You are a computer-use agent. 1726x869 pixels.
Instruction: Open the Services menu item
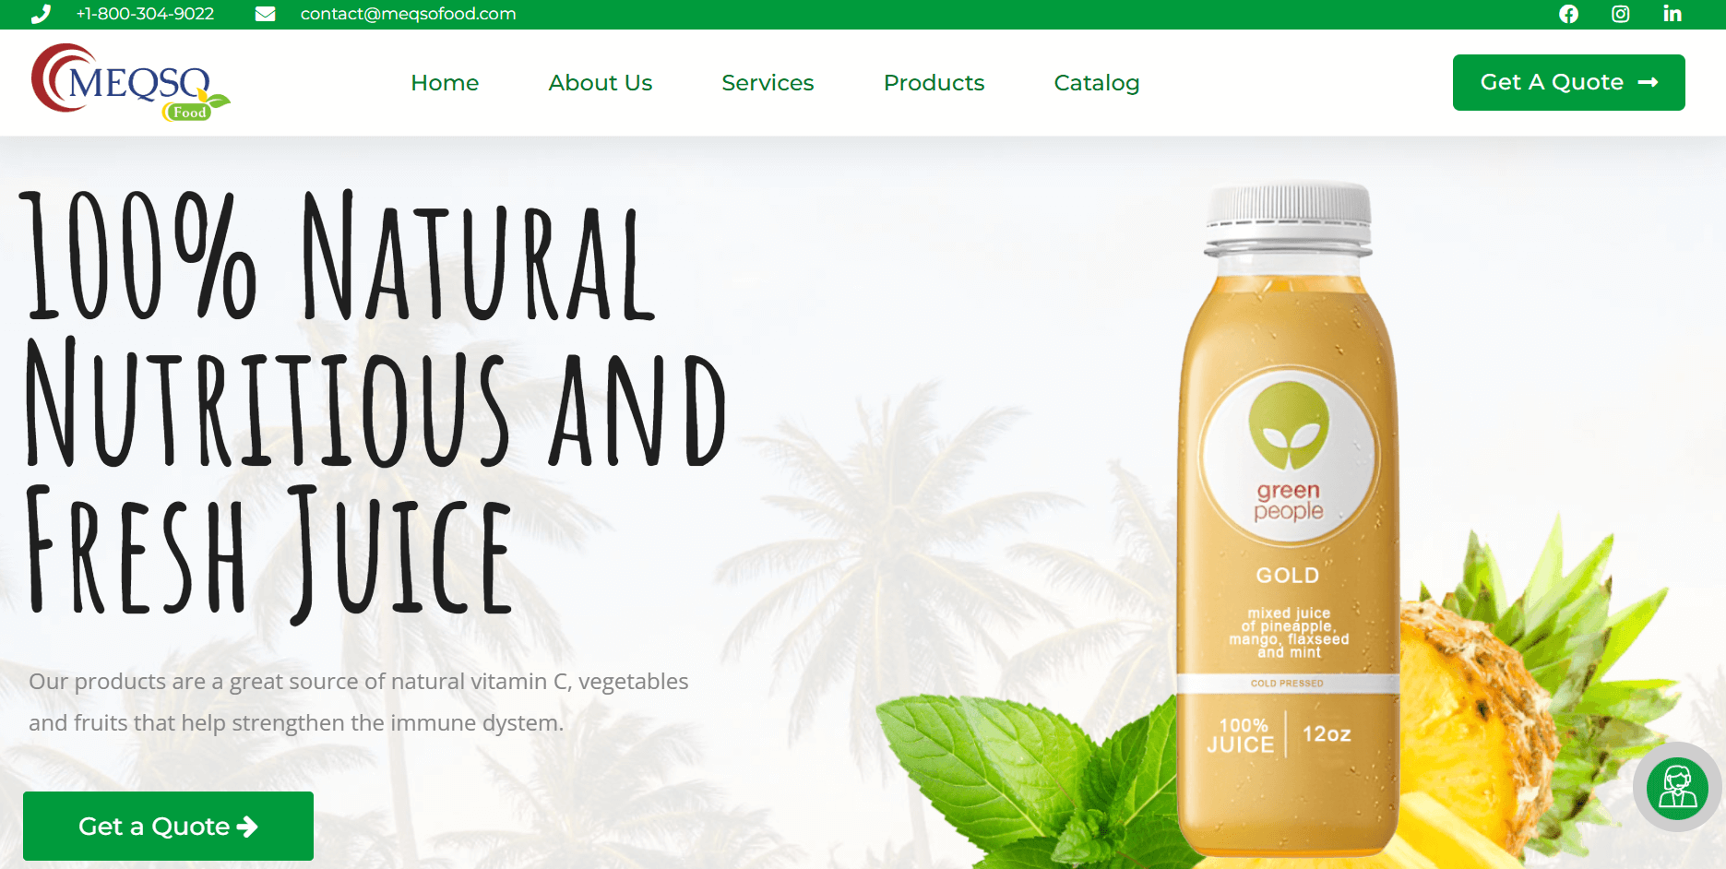click(768, 83)
